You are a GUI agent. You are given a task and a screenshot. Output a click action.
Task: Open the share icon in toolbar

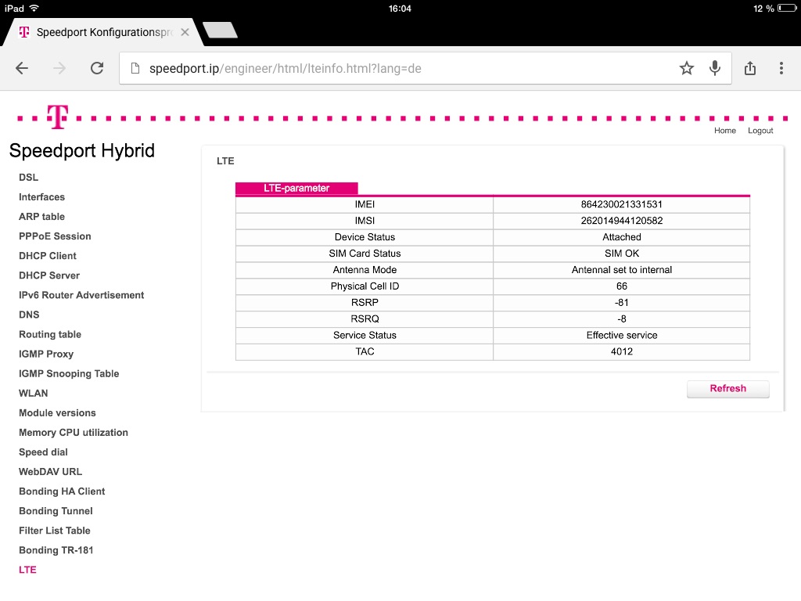coord(750,68)
